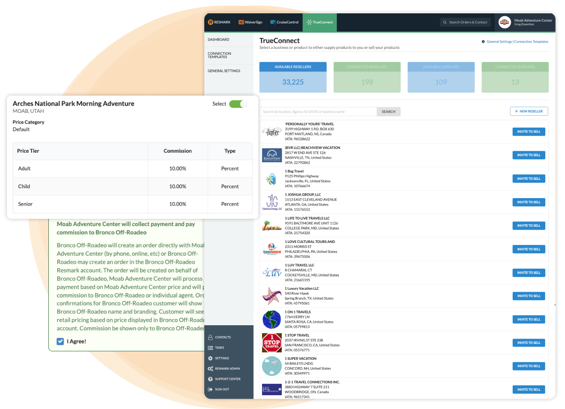Open the Moab Adventure Center profile avatar
The width and height of the screenshot is (565, 409).
[x=504, y=22]
